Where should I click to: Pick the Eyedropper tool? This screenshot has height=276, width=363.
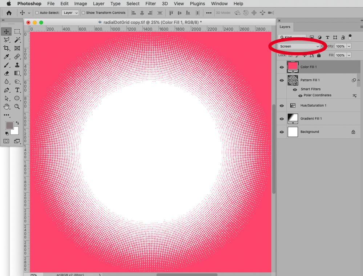tap(6, 56)
